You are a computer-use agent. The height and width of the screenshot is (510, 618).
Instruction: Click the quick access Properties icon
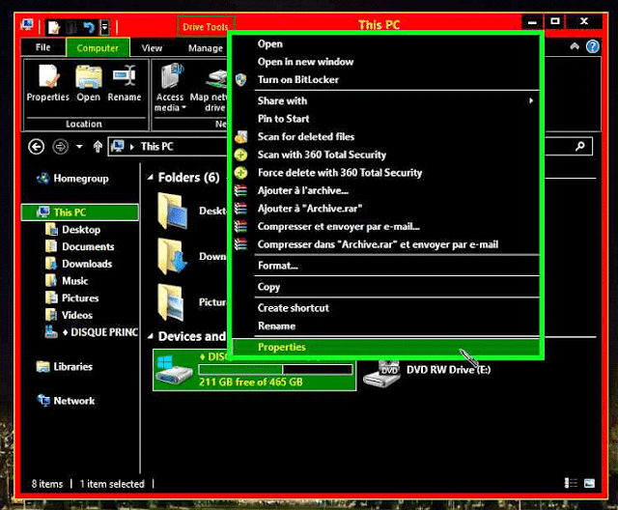click(54, 27)
